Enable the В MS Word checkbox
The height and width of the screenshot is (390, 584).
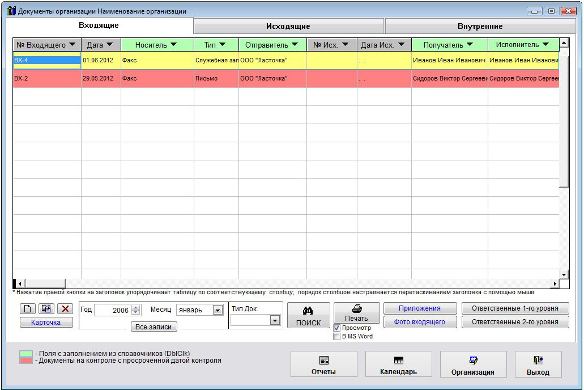(337, 336)
